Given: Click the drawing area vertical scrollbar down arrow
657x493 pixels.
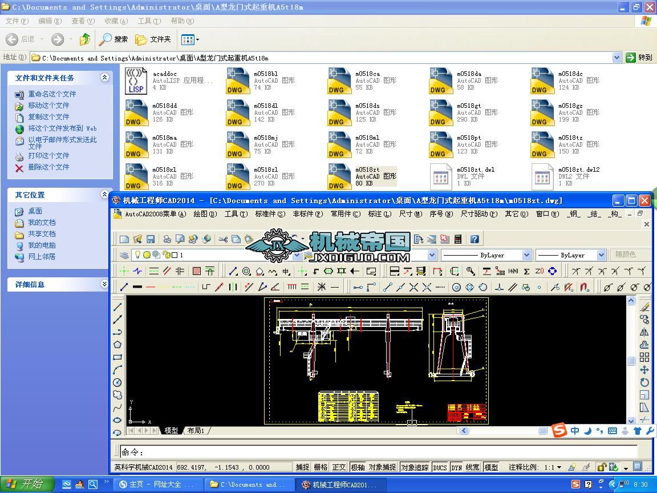Looking at the screenshot, I should click(x=631, y=421).
